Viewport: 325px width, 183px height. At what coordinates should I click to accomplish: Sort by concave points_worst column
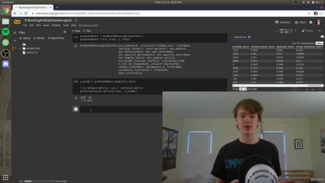pyautogui.click(x=263, y=47)
